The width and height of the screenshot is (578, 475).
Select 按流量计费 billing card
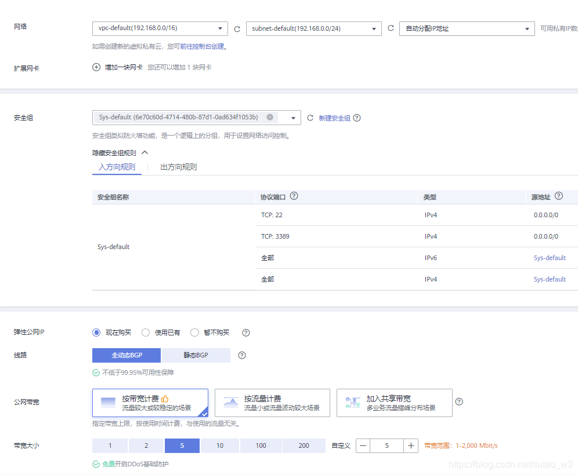[x=272, y=403]
